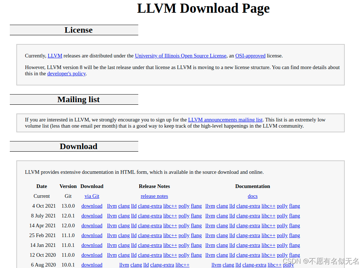This screenshot has width=364, height=268.
Task: Open 11.1.0 libc++ release notes
Action: pyautogui.click(x=170, y=235)
